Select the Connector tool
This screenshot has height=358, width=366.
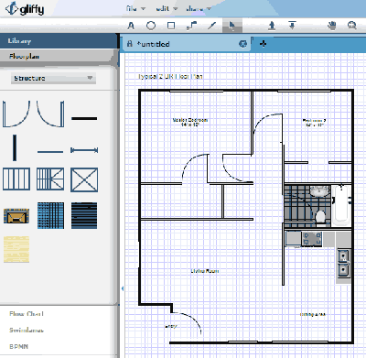click(x=191, y=26)
